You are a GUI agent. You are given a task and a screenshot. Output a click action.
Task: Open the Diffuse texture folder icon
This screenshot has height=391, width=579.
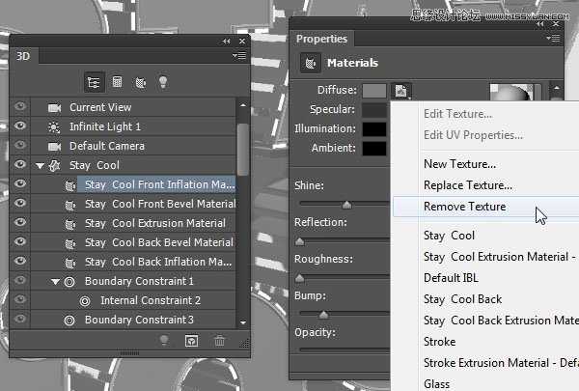point(401,91)
